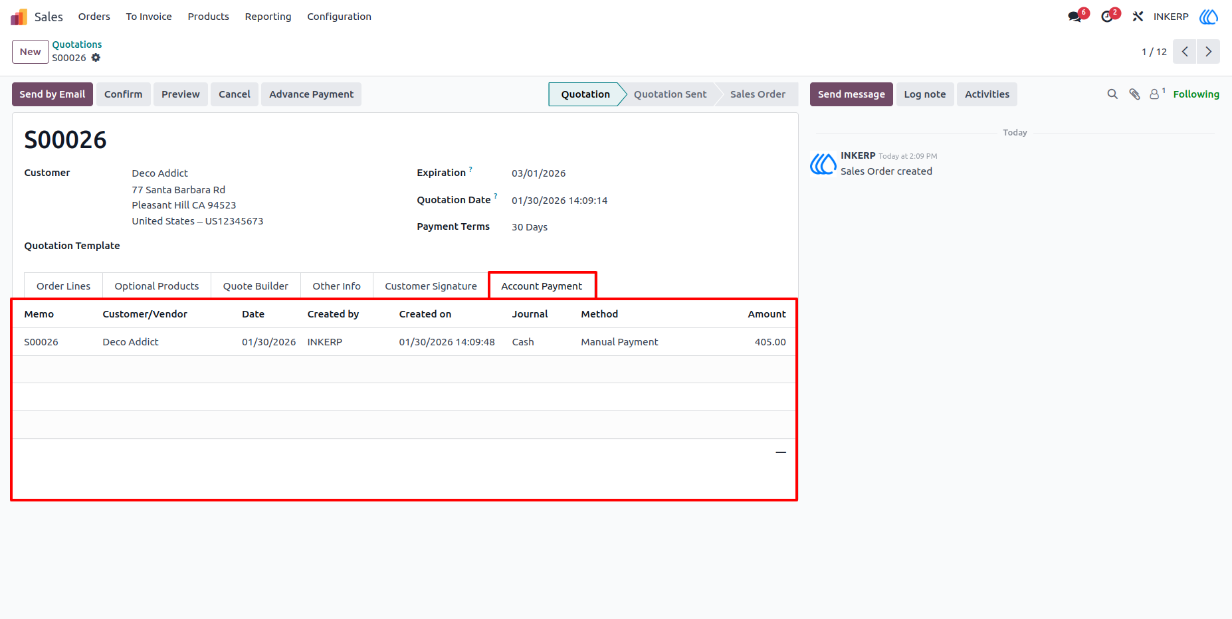The width and height of the screenshot is (1232, 619).
Task: Click the Advance Payment button
Action: tap(312, 94)
